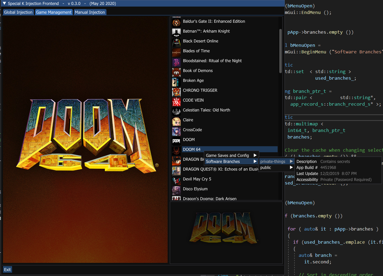Open Software Branches menu item
383x276 pixels.
[x=231, y=161]
